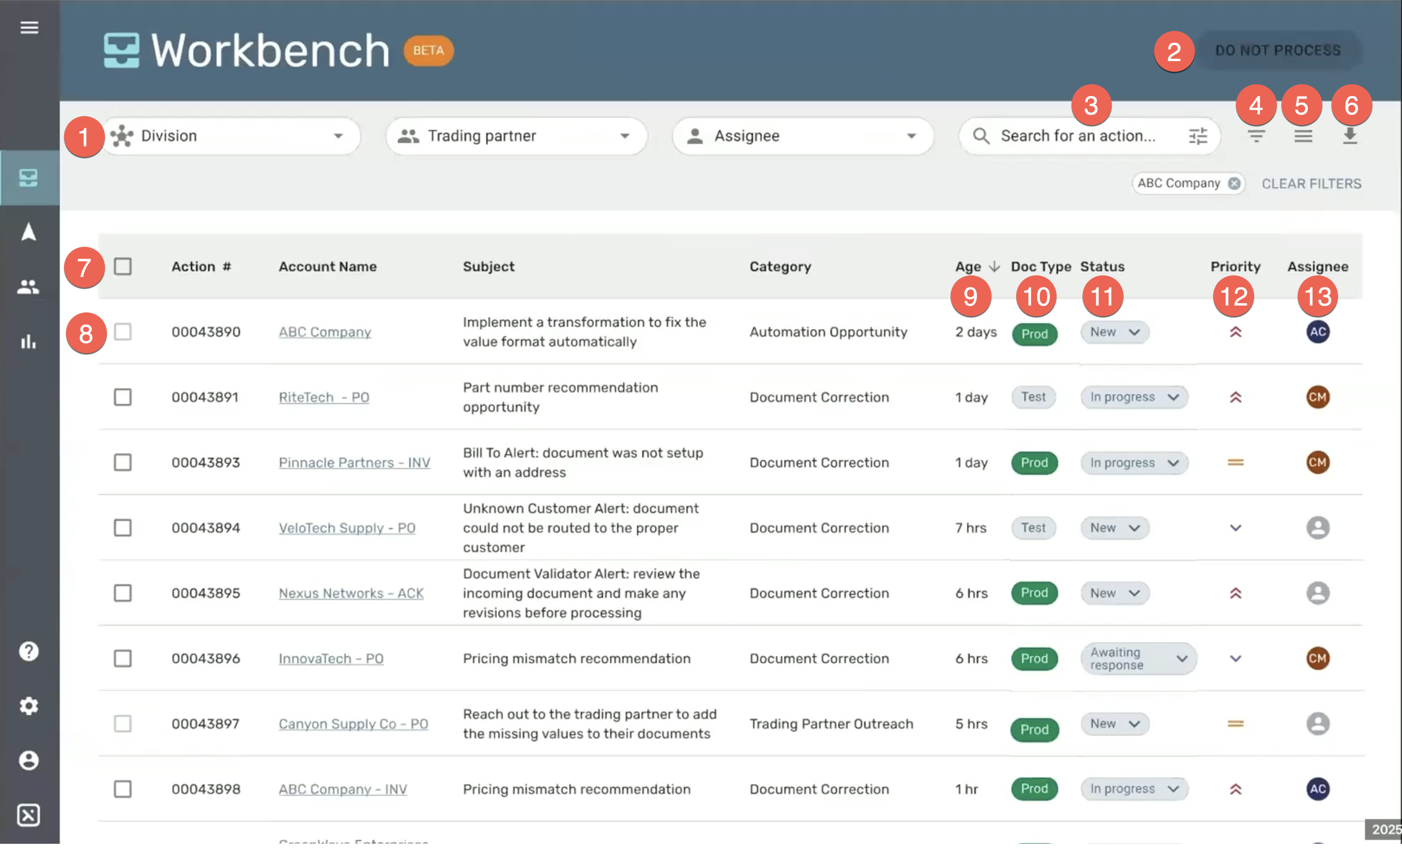This screenshot has width=1402, height=849.
Task: Open priority chevron for action 00043896
Action: 1235,659
